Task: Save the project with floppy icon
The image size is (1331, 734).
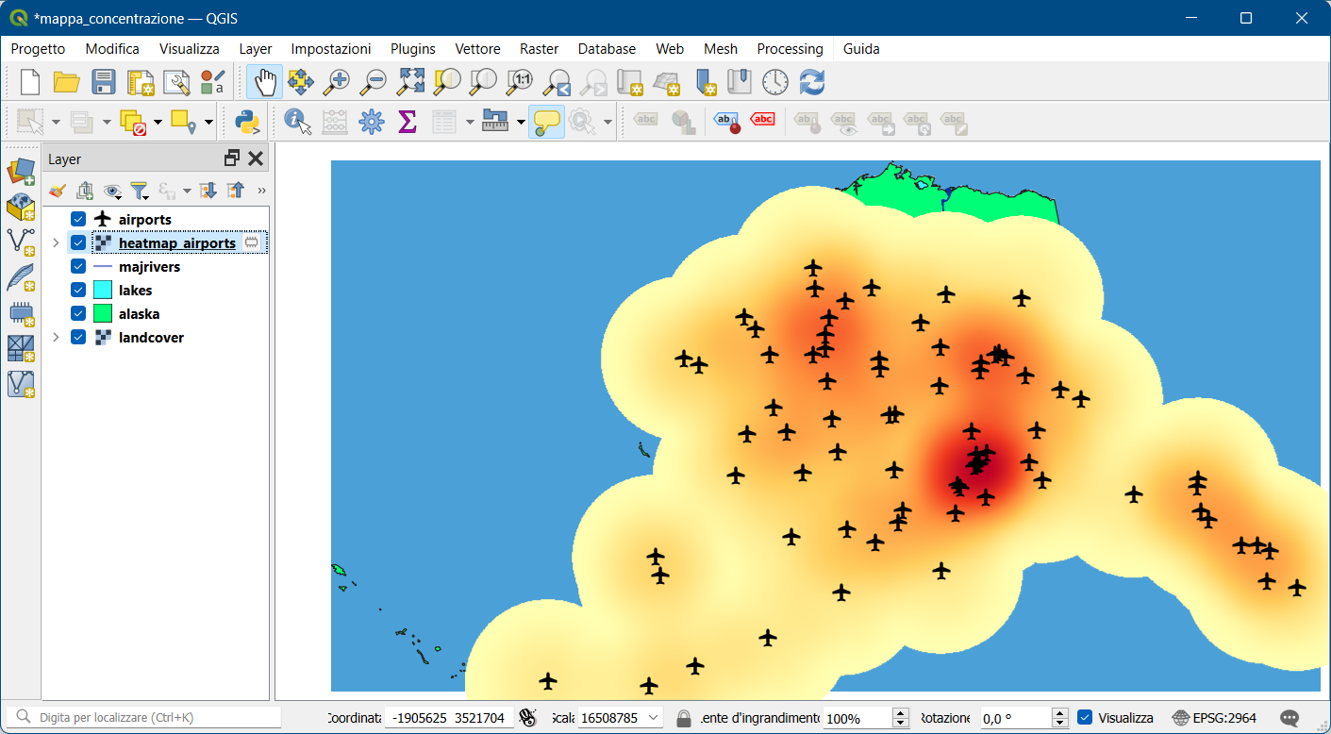Action: (103, 82)
